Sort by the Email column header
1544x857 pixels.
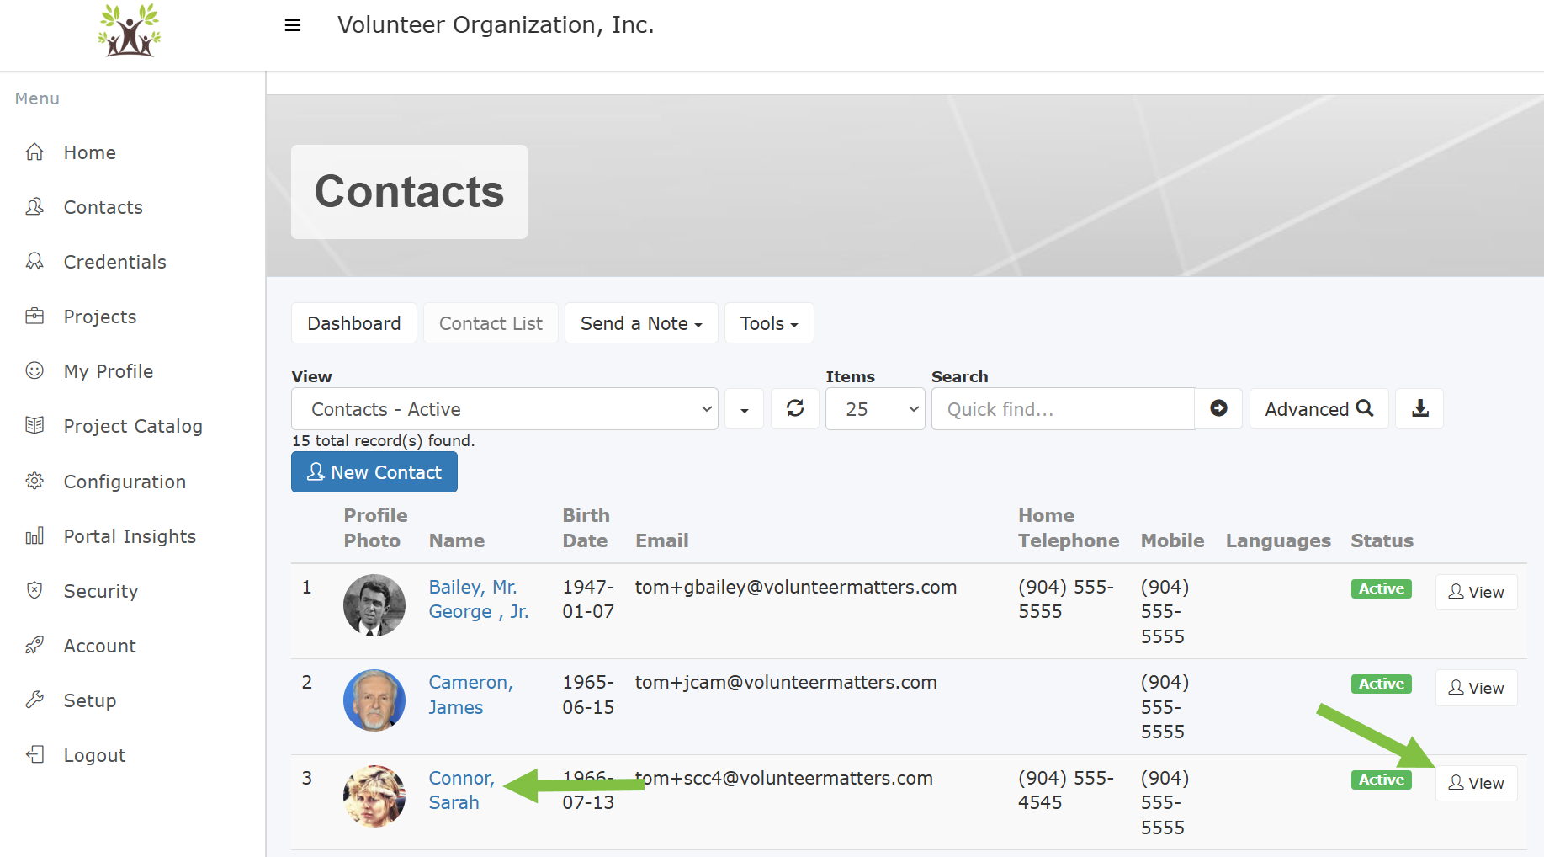[x=661, y=540]
